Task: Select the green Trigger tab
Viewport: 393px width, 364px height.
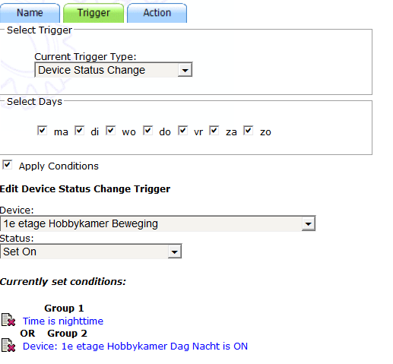Action: (x=93, y=13)
